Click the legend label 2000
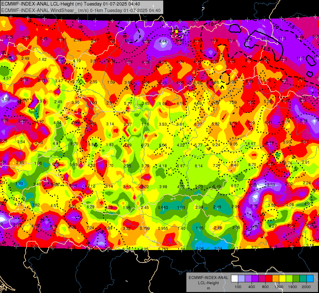319x293 pixels. [306, 287]
